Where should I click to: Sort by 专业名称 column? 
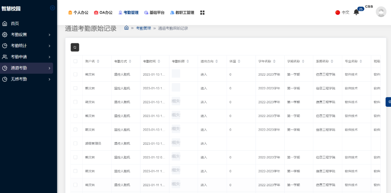pos(361,62)
